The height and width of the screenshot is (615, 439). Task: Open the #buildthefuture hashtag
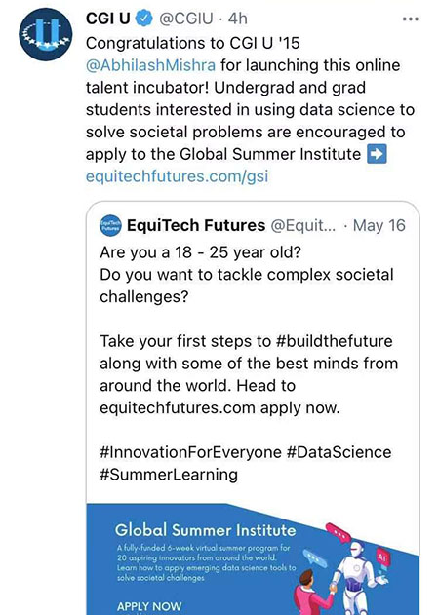click(x=335, y=341)
